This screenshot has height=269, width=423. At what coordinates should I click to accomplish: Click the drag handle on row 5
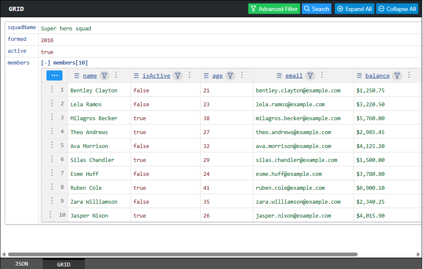click(52, 145)
